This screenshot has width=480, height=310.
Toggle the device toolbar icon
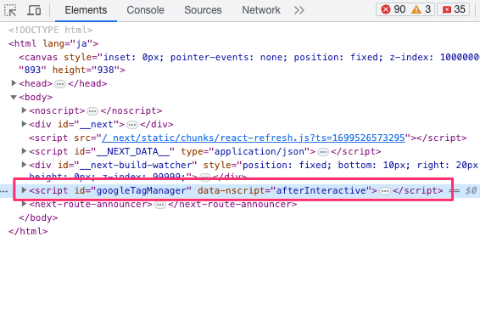(34, 10)
